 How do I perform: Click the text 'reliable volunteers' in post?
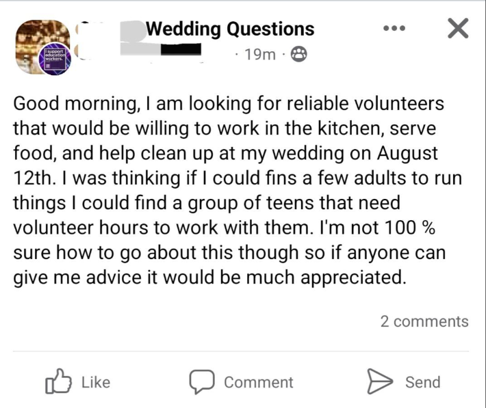click(x=365, y=104)
